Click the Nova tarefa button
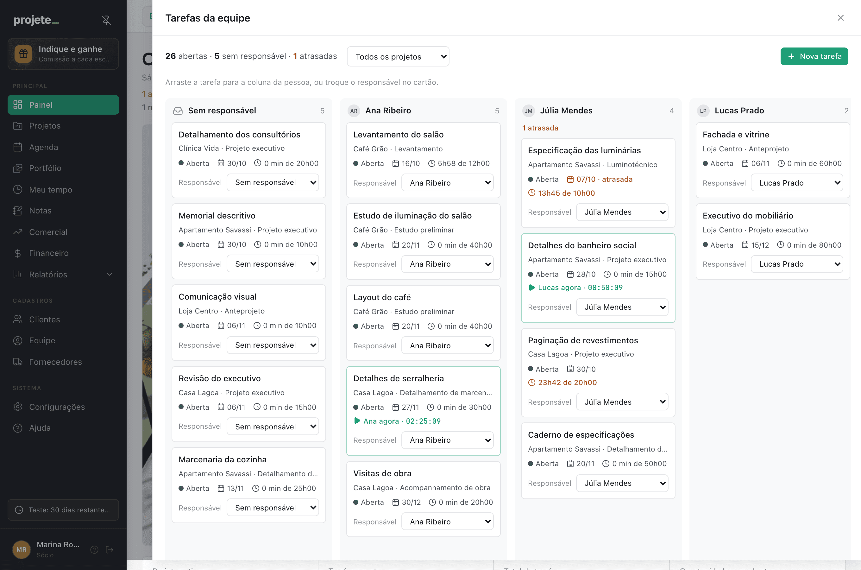Screen dimensions: 861x570 tap(814, 56)
